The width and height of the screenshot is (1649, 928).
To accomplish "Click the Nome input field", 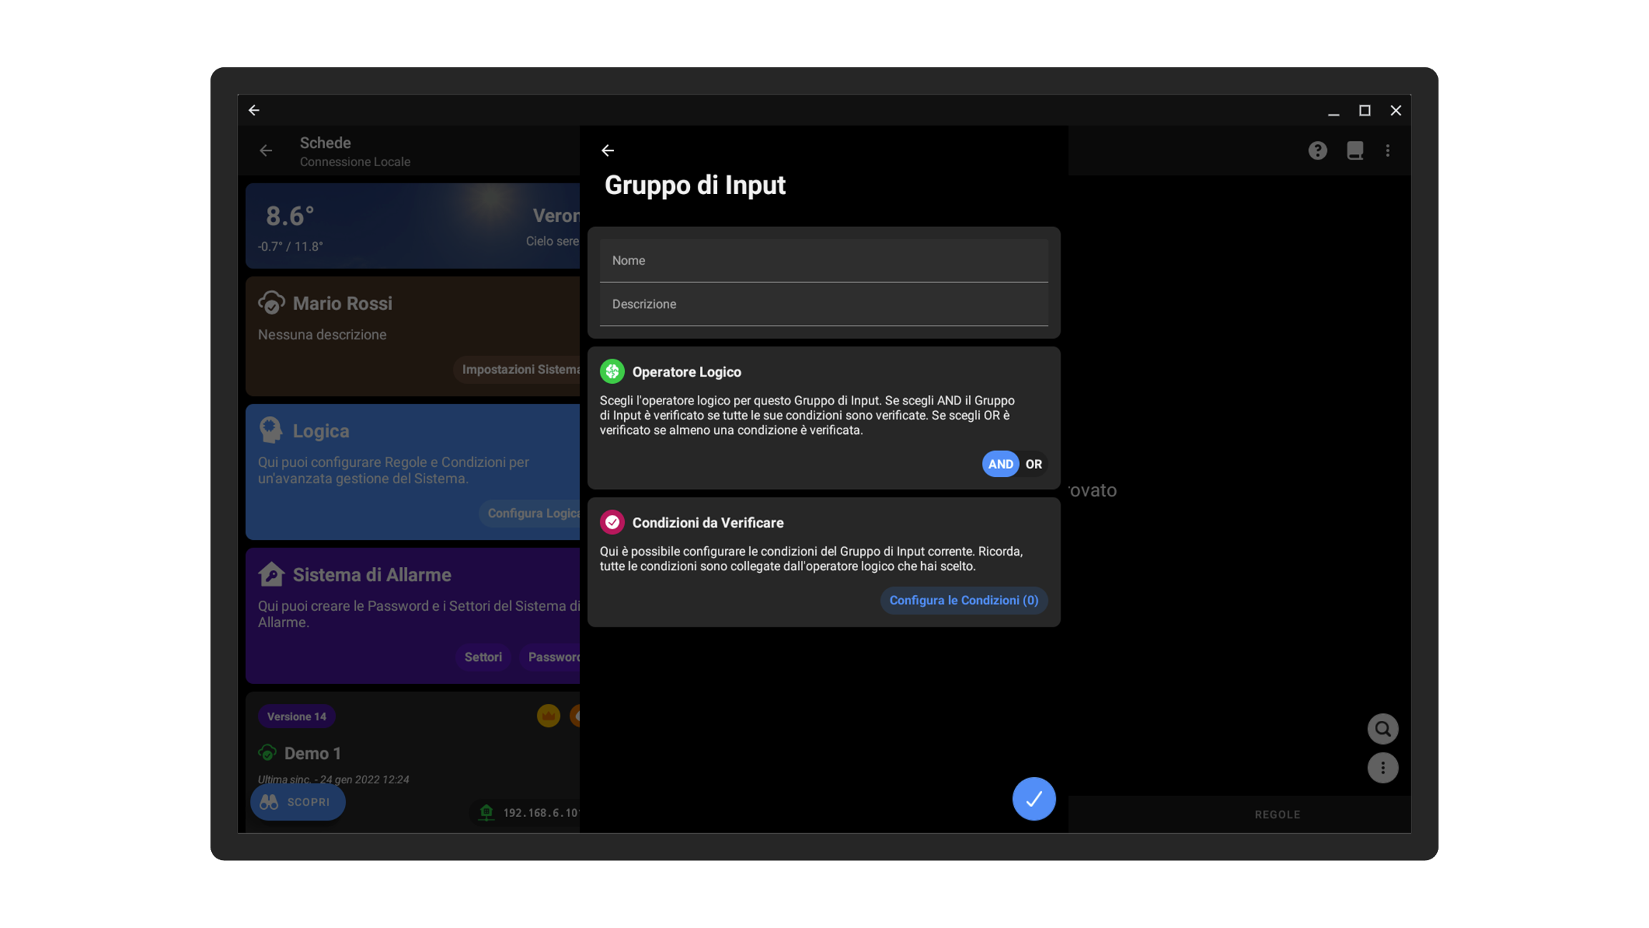I will tap(823, 261).
